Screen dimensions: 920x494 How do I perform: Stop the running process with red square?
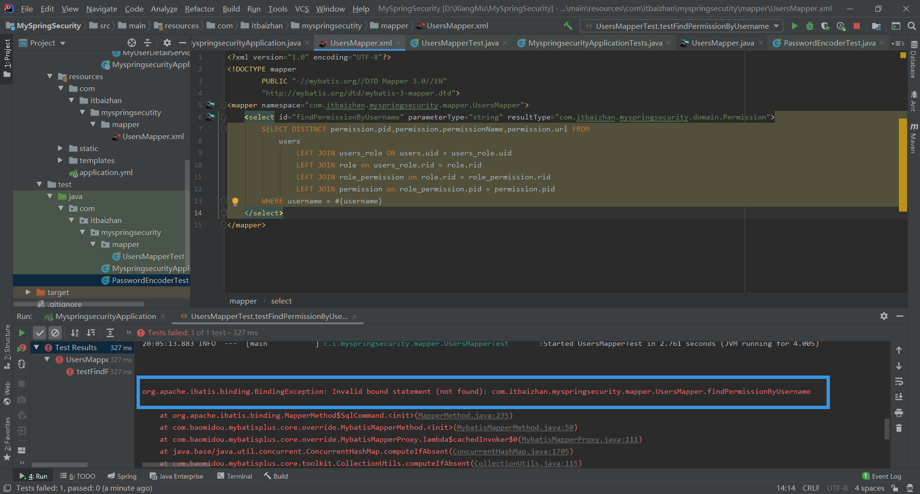857,26
